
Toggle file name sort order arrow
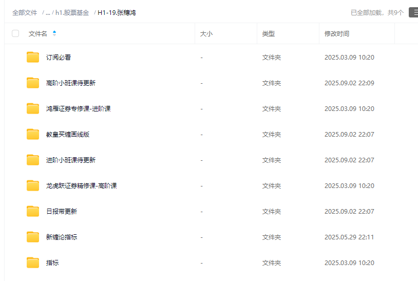pos(54,33)
